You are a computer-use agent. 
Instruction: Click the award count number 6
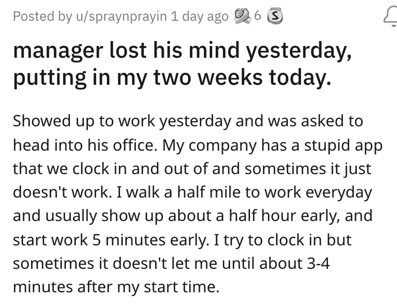click(257, 16)
